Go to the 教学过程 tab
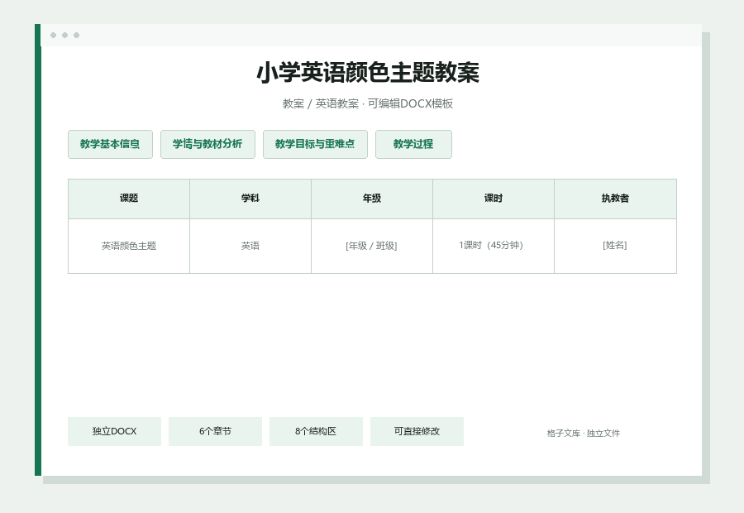 click(413, 145)
